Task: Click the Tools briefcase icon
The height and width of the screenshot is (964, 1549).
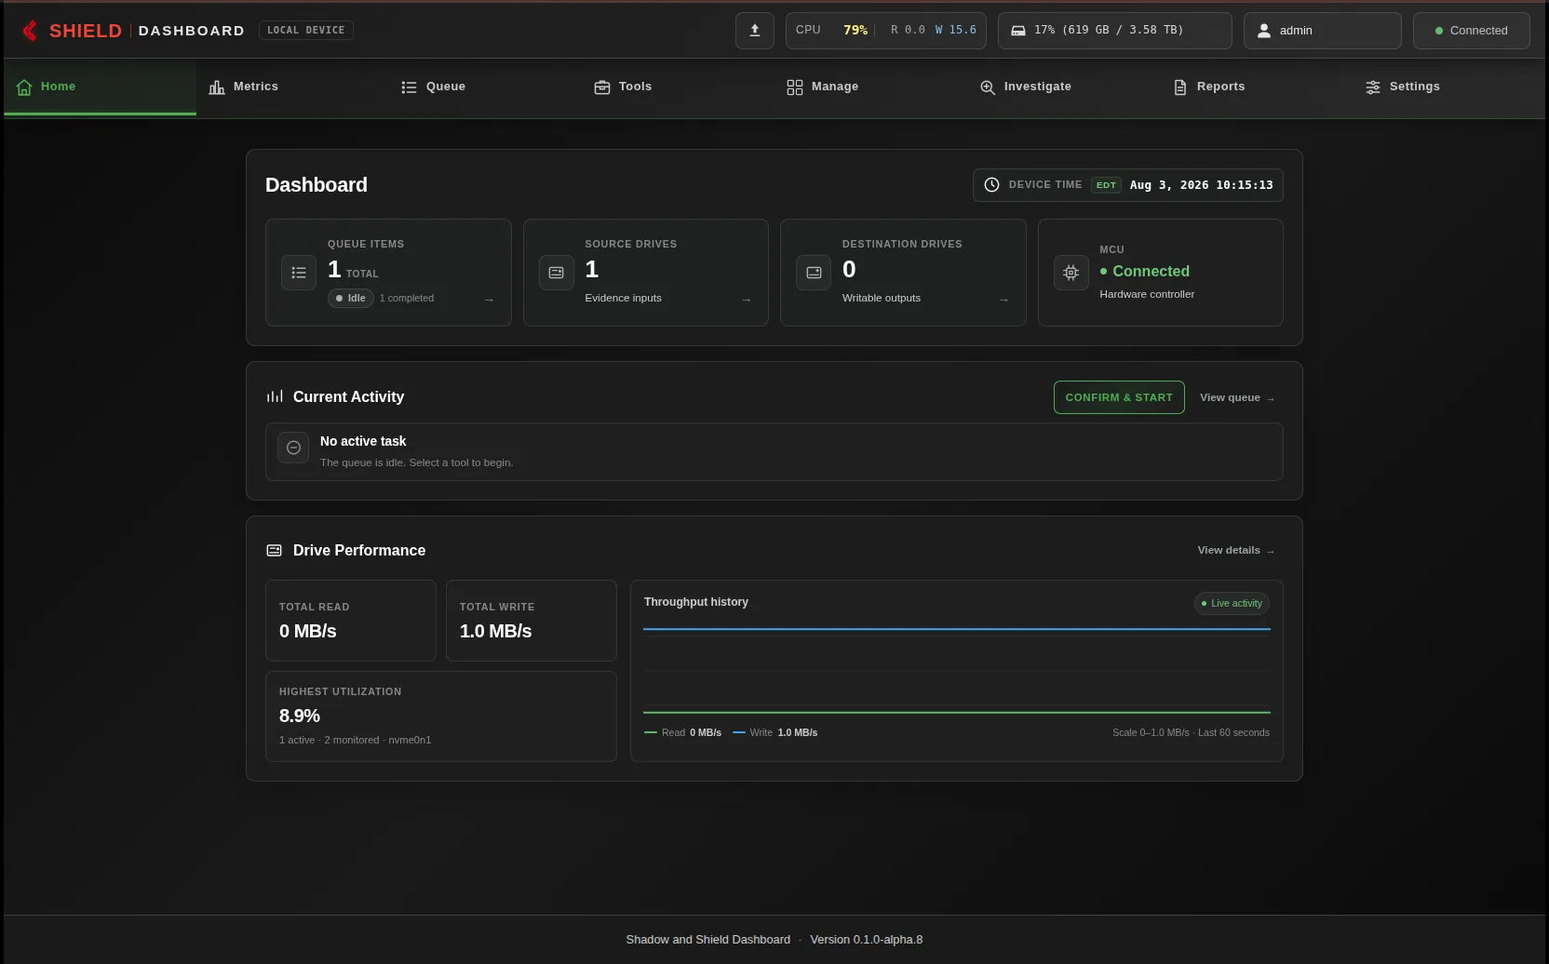Action: (602, 87)
